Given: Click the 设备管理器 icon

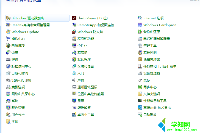Looking at the screenshot, I should click(140, 73).
